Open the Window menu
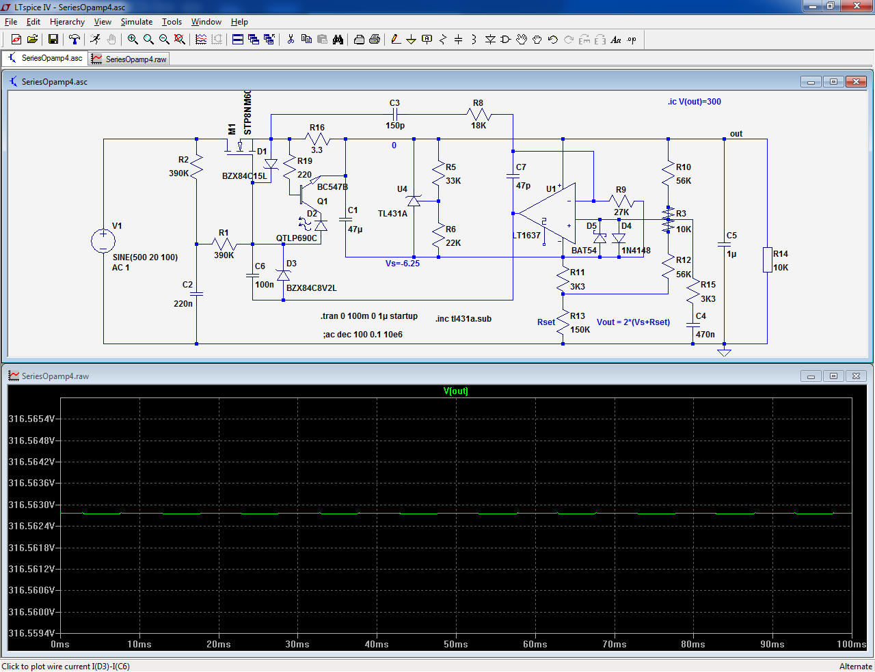 click(x=206, y=22)
